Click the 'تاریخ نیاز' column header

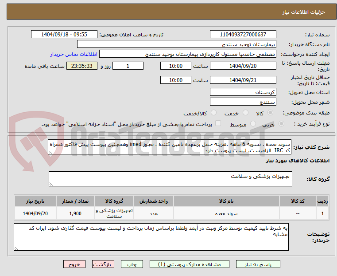[x=35, y=201]
